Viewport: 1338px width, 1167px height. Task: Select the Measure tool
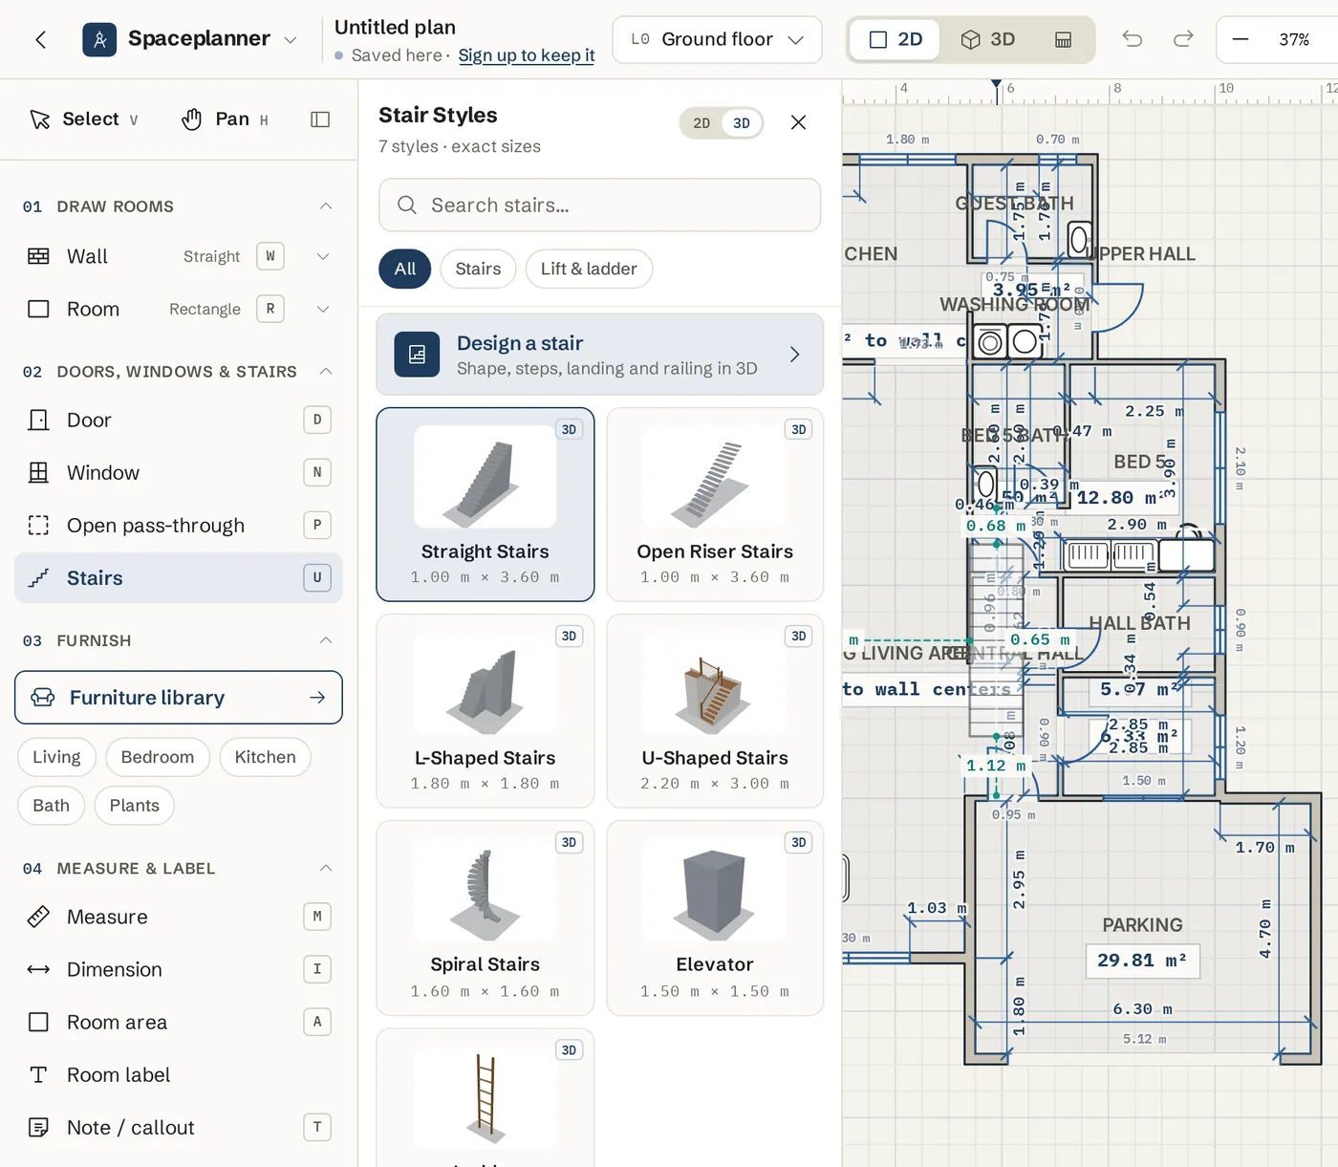coord(179,917)
